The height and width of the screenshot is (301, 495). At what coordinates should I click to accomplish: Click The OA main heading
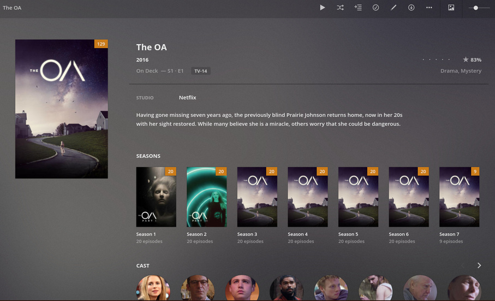coord(151,47)
